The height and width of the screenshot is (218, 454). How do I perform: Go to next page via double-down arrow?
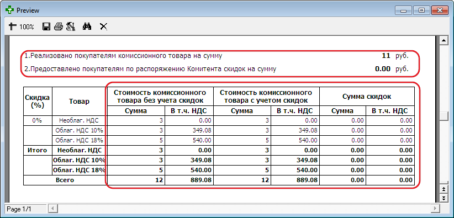click(x=444, y=198)
